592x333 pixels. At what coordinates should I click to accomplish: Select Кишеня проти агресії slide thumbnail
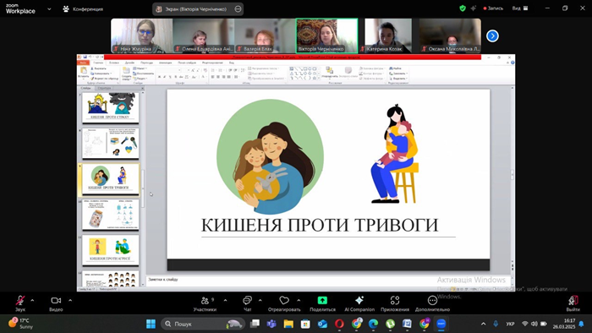pos(111,249)
